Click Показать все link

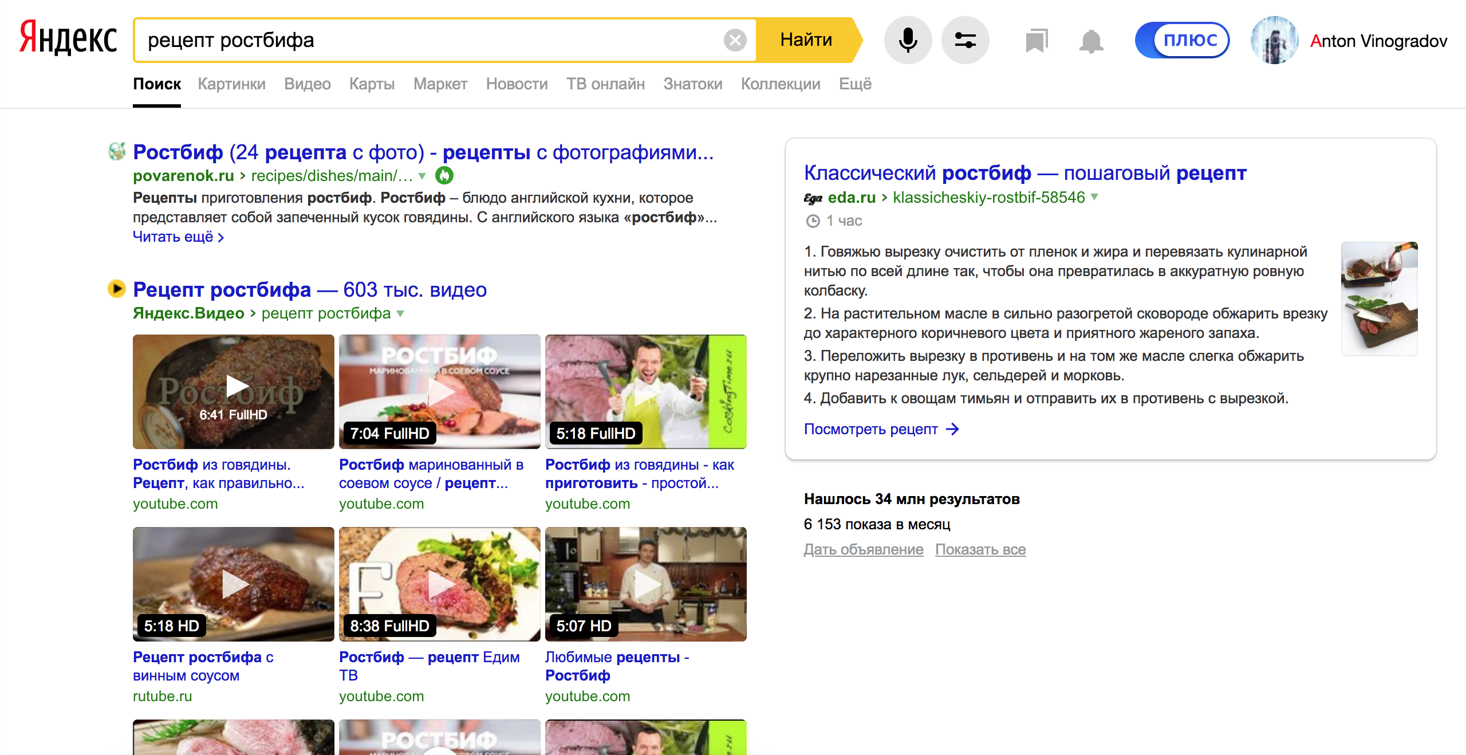[980, 549]
